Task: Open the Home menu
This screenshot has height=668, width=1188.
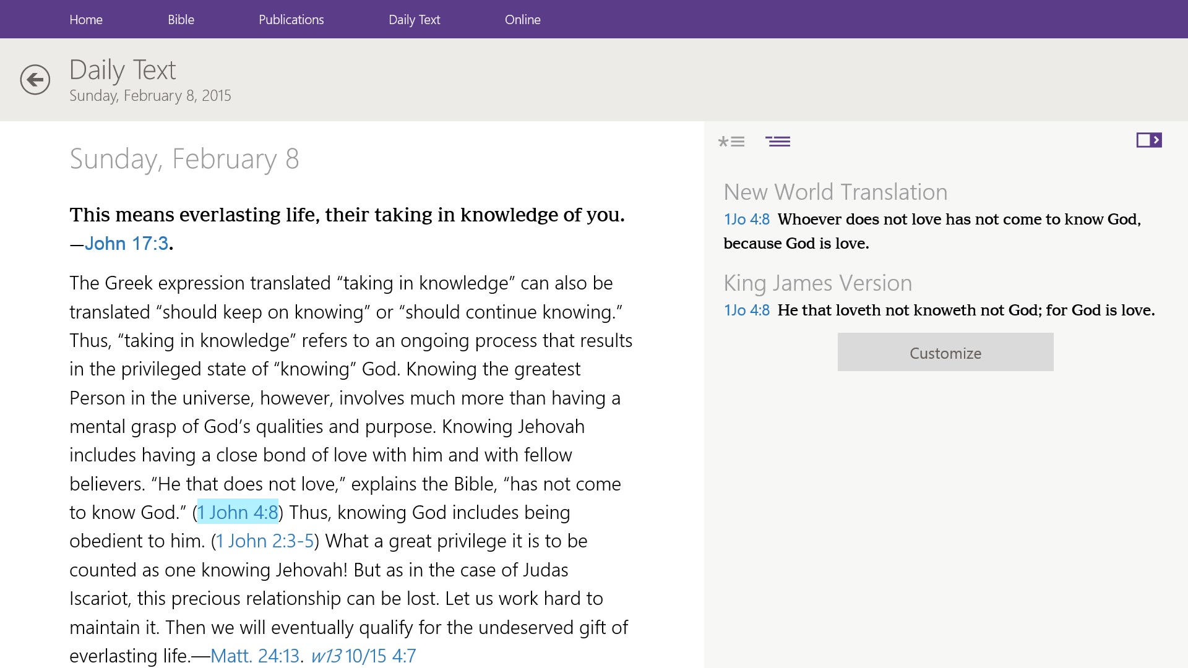Action: pyautogui.click(x=86, y=19)
